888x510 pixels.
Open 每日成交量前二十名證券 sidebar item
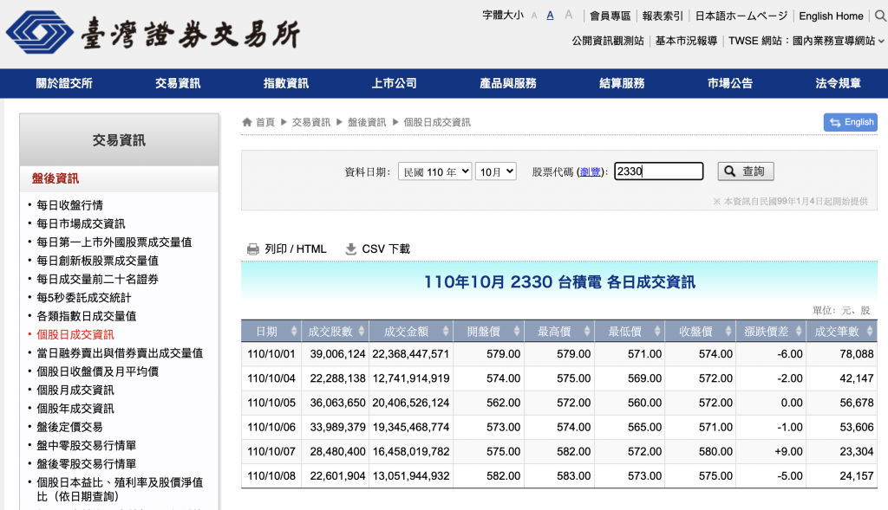tap(97, 280)
